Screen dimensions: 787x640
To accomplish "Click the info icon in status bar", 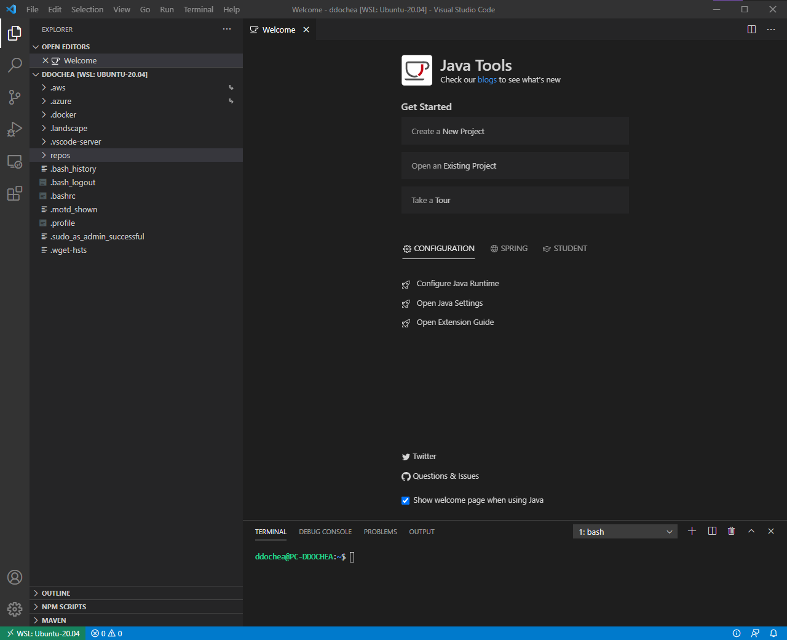I will (737, 633).
